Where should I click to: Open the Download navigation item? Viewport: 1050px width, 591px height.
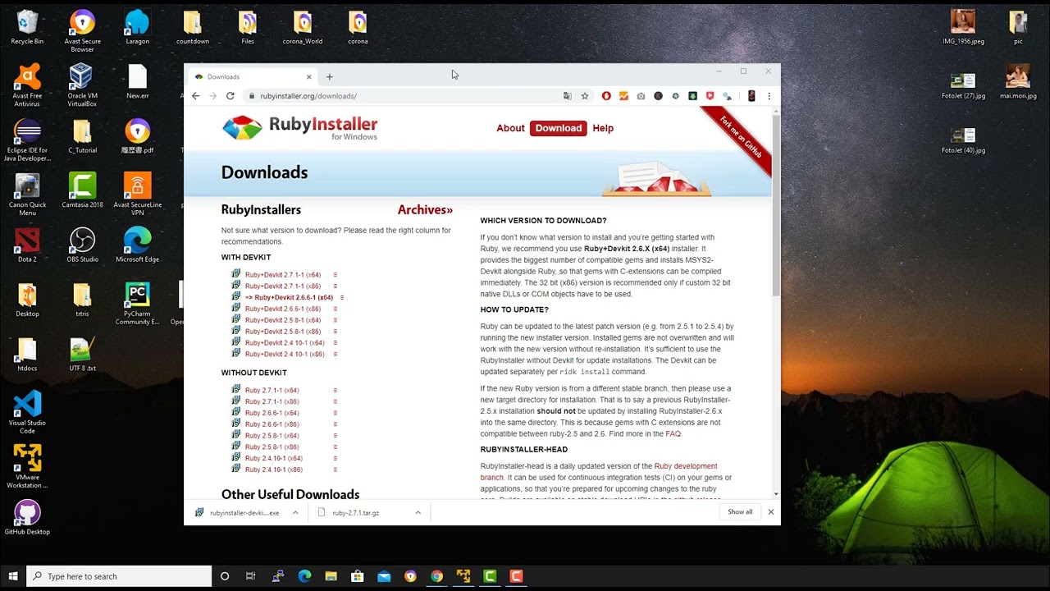coord(559,128)
